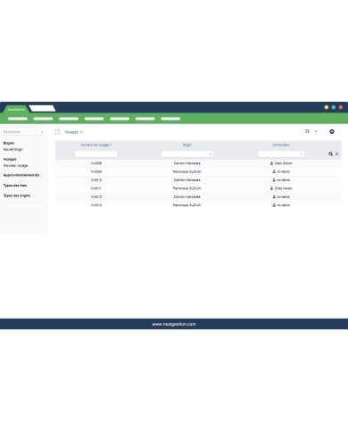
Task: Click the user icon in row N-0009
Action: coord(274,171)
